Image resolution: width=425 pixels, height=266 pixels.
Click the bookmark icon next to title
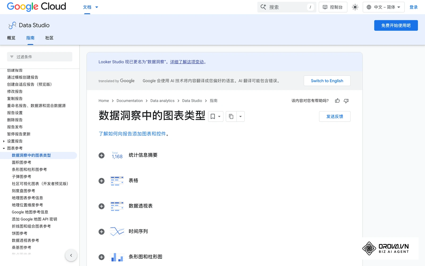[213, 117]
